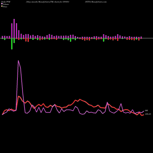
Task: Click the '(VETO) MunafaSutra.com' header text
Action: click(x=96, y=2)
